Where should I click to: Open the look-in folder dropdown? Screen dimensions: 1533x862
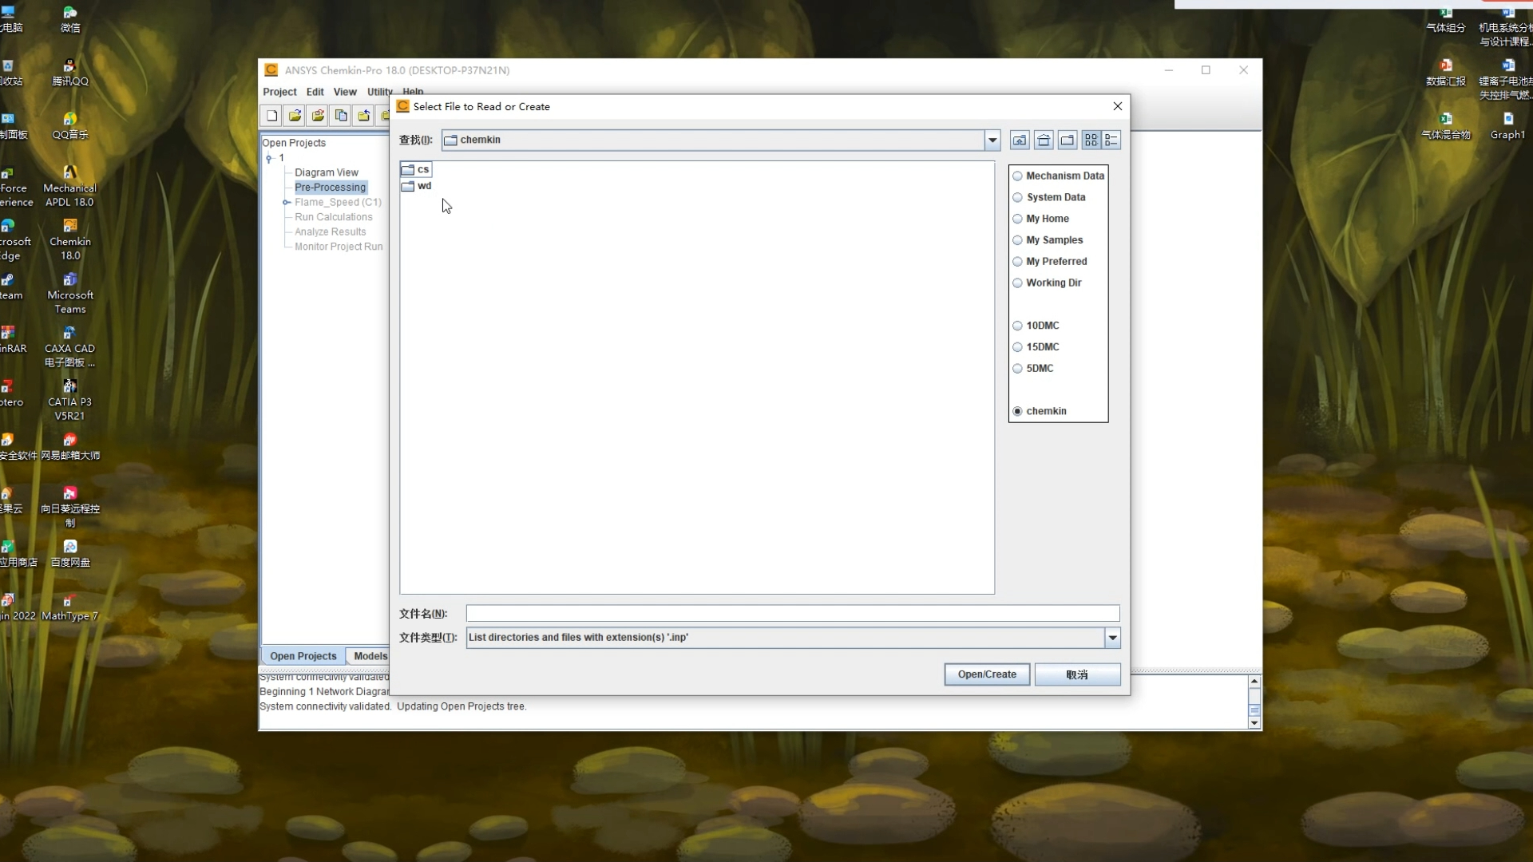point(992,140)
